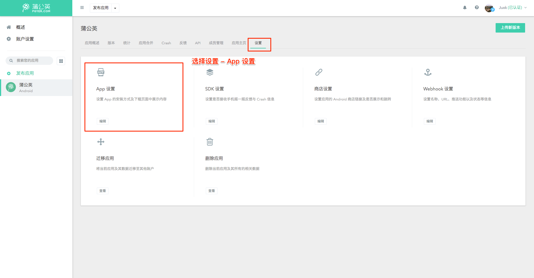Click the SDK 设置 card title
This screenshot has height=278, width=534.
(214, 89)
